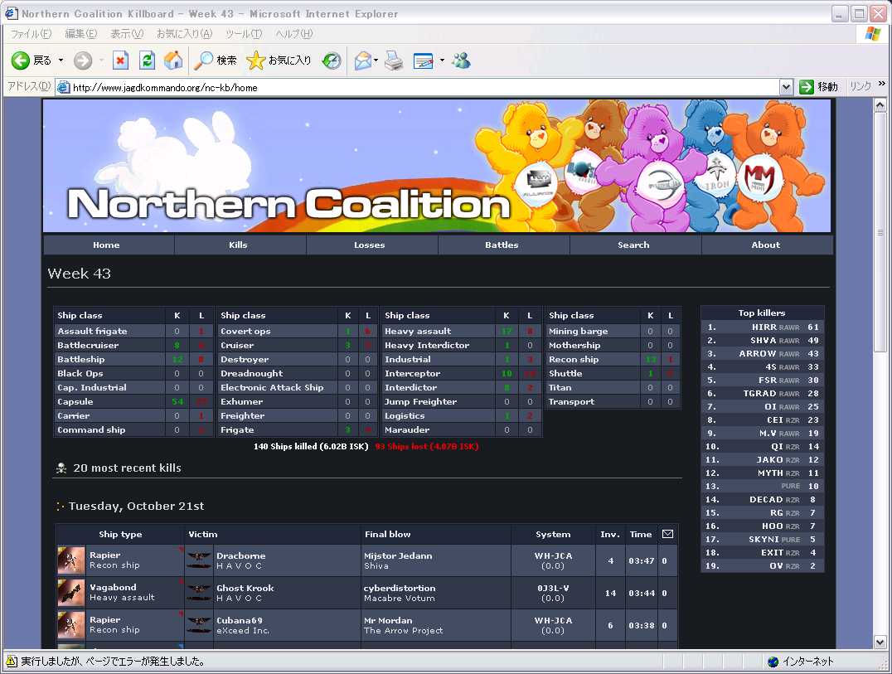The height and width of the screenshot is (674, 892).
Task: Click HAVOC alliance logo beside Ghost Krook
Action: pos(199,593)
